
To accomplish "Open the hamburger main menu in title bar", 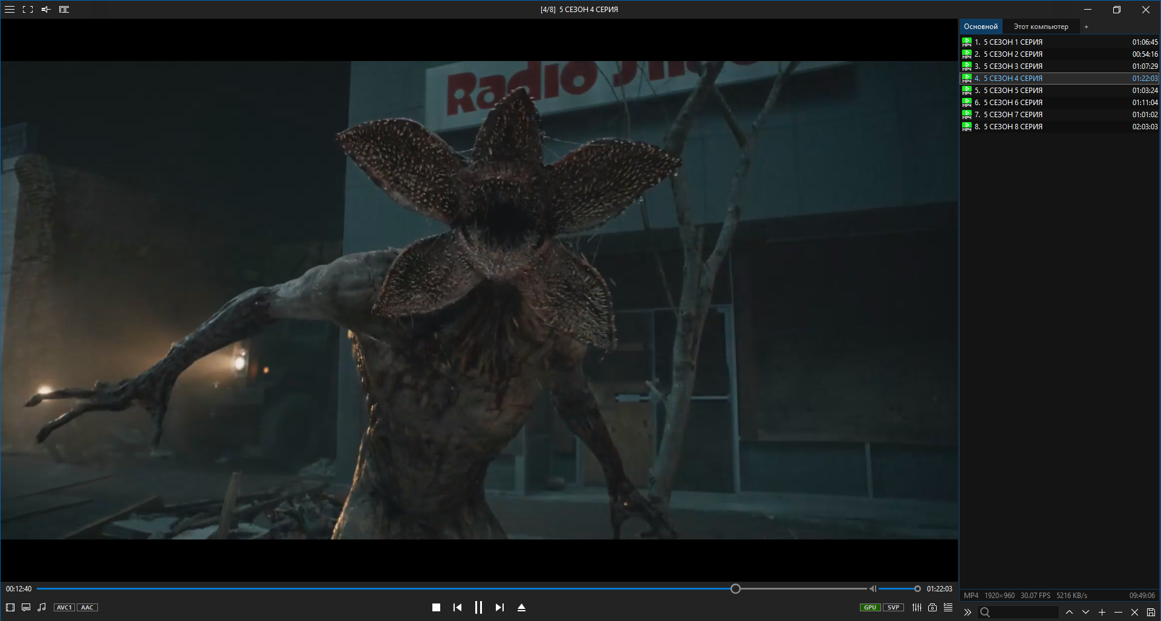I will pyautogui.click(x=10, y=10).
